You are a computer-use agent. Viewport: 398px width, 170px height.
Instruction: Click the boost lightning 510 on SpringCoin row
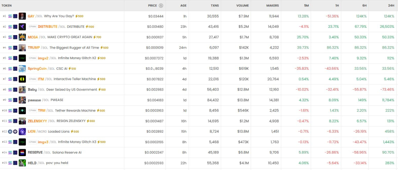click(x=72, y=69)
